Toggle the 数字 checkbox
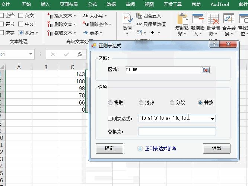 click(x=1, y=33)
